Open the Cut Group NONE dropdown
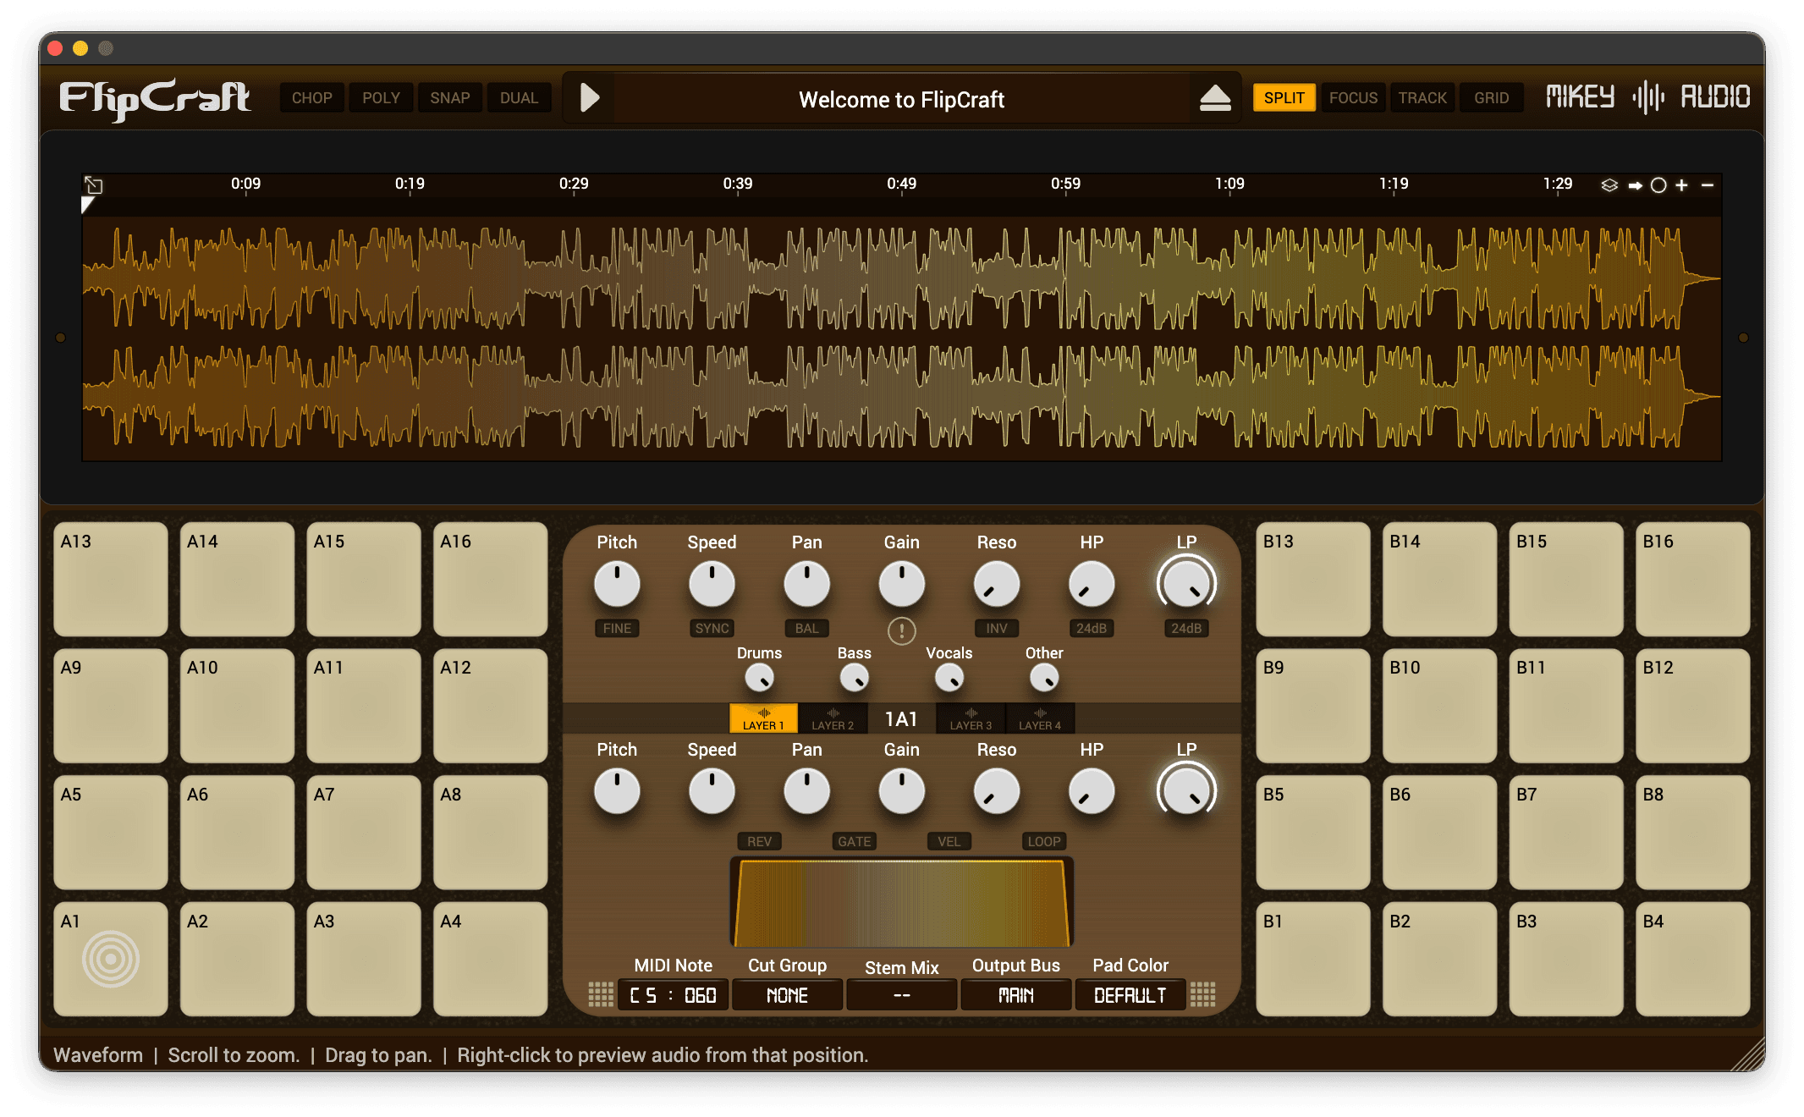Image resolution: width=1804 pixels, height=1117 pixels. [x=787, y=995]
